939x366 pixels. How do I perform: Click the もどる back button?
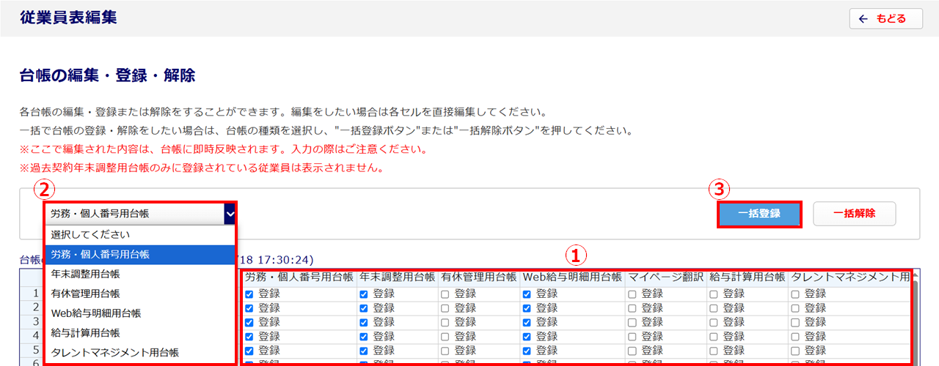[885, 18]
